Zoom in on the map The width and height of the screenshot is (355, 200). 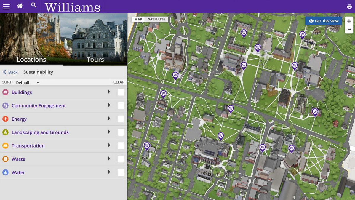tap(349, 21)
